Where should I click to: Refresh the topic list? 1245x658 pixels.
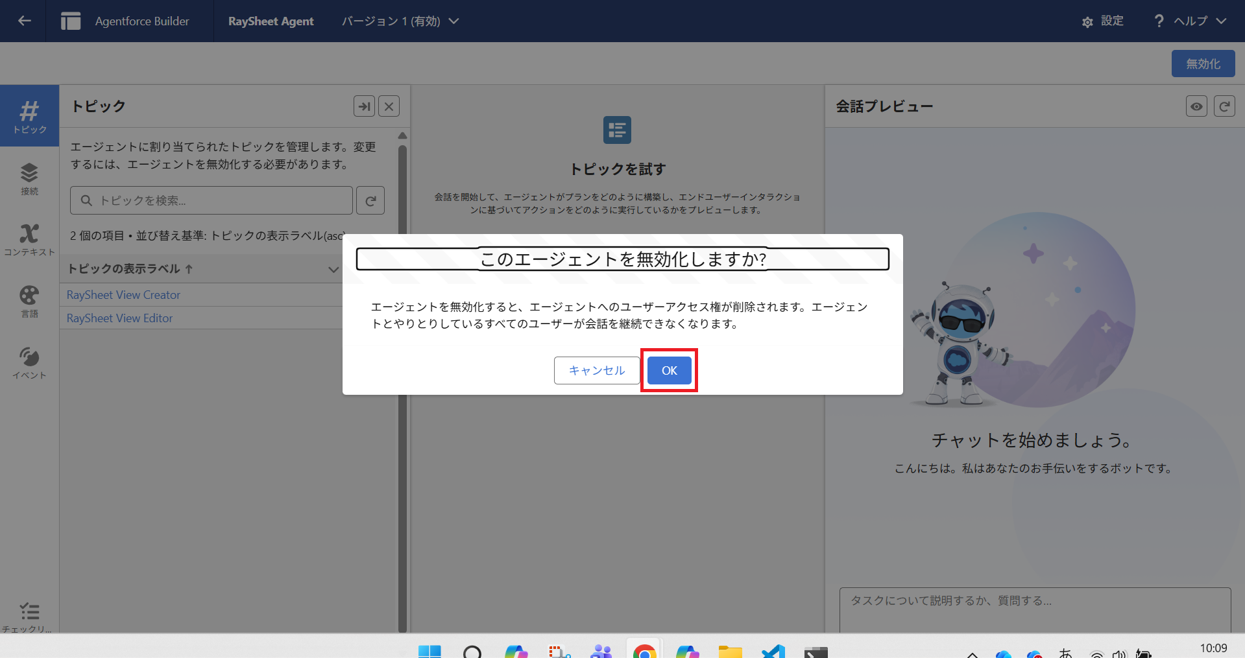point(370,201)
